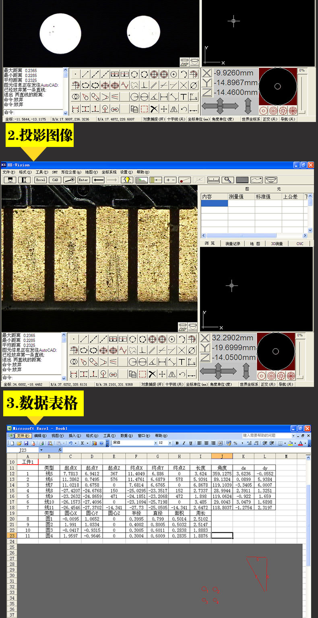Click the Merge and Center icon in Excel
Image resolution: width=318 pixels, height=618 pixels.
220,443
